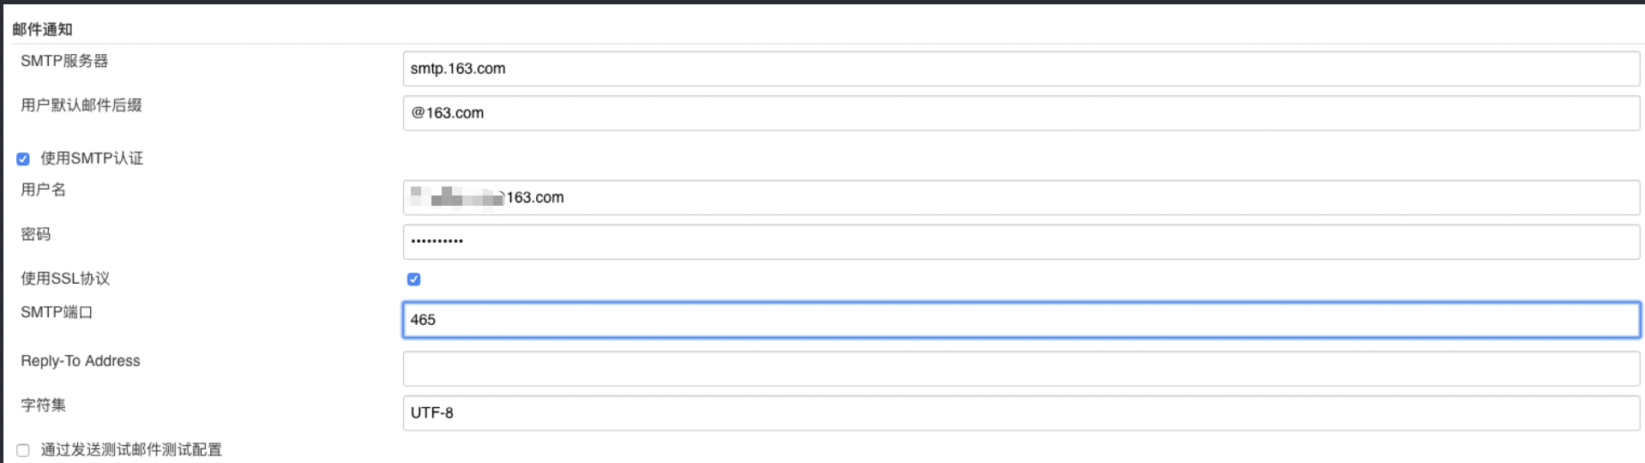
Task: Select the 用户名 input field
Action: [x=1021, y=197]
